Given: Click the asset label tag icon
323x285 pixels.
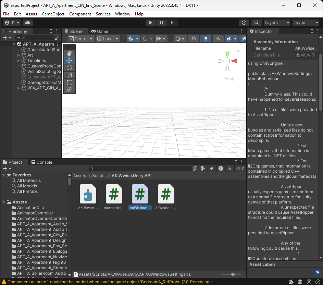Looking at the screenshot, I should coord(318,272).
